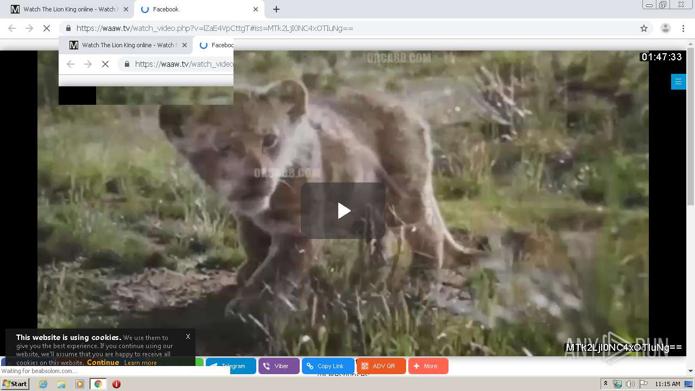The width and height of the screenshot is (695, 391).
Task: Open the Opera taskbar icon
Action: coord(116,384)
